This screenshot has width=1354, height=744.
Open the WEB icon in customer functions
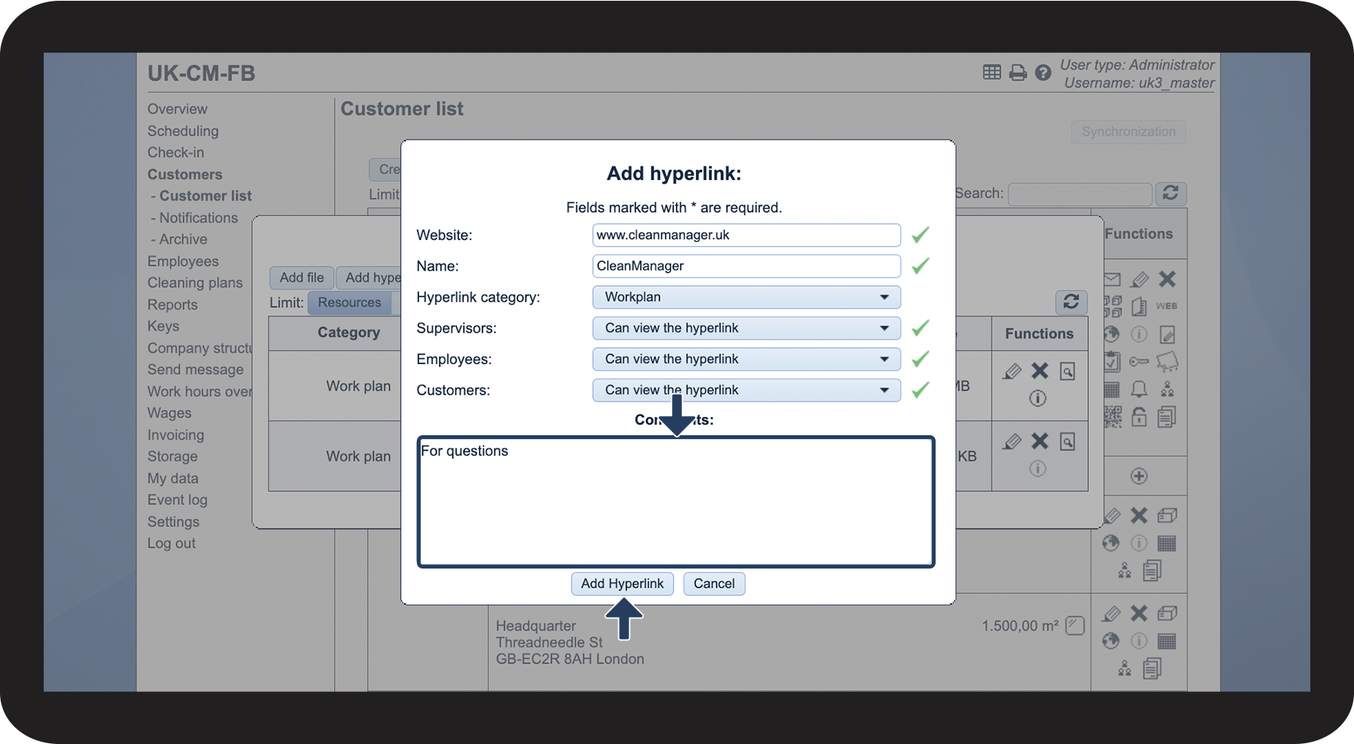click(1167, 306)
